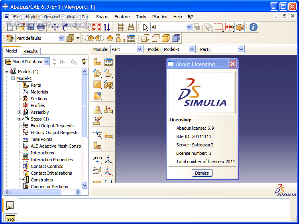Viewport: 299px width, 224px height.
Task: Open the Shape menu
Action: [102, 17]
